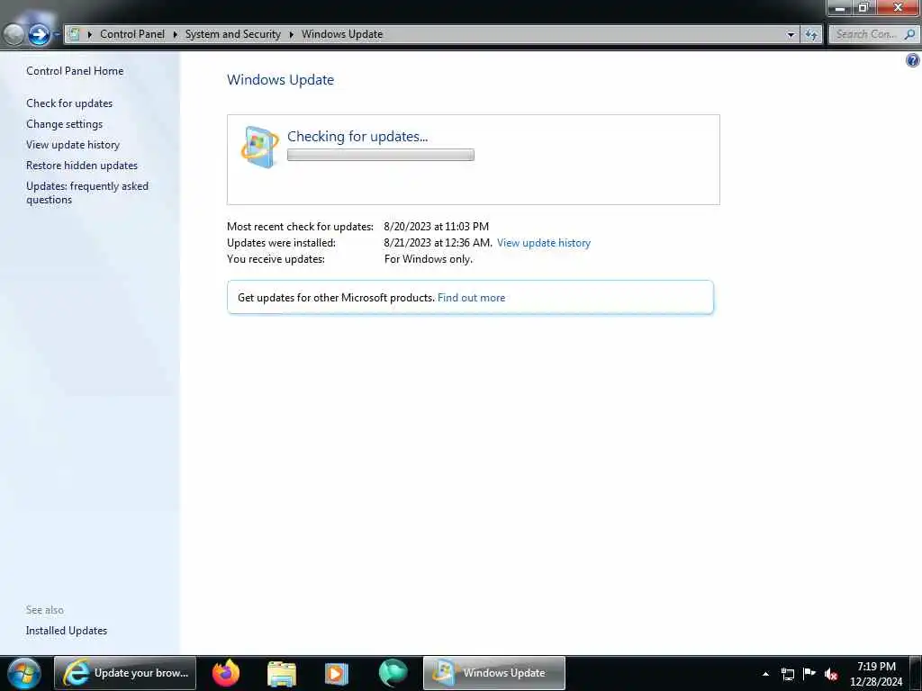Open Windows Media Player from taskbar
The width and height of the screenshot is (922, 691).
pos(337,673)
